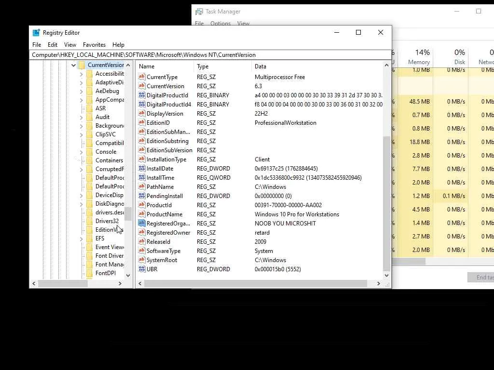Screen dimensions: 494x370
Task: Expand the EFS key node
Action: (x=81, y=239)
